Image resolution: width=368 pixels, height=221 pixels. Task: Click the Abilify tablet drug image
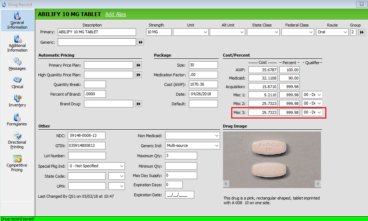[x=272, y=160]
